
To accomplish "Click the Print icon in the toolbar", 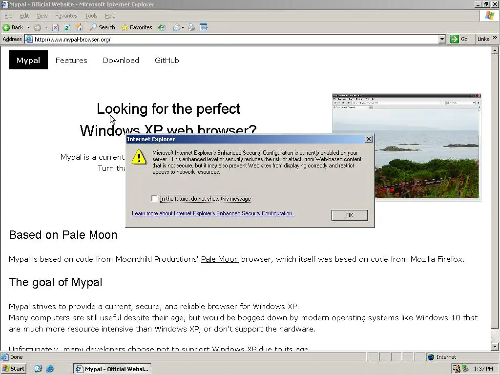I will coord(191,27).
